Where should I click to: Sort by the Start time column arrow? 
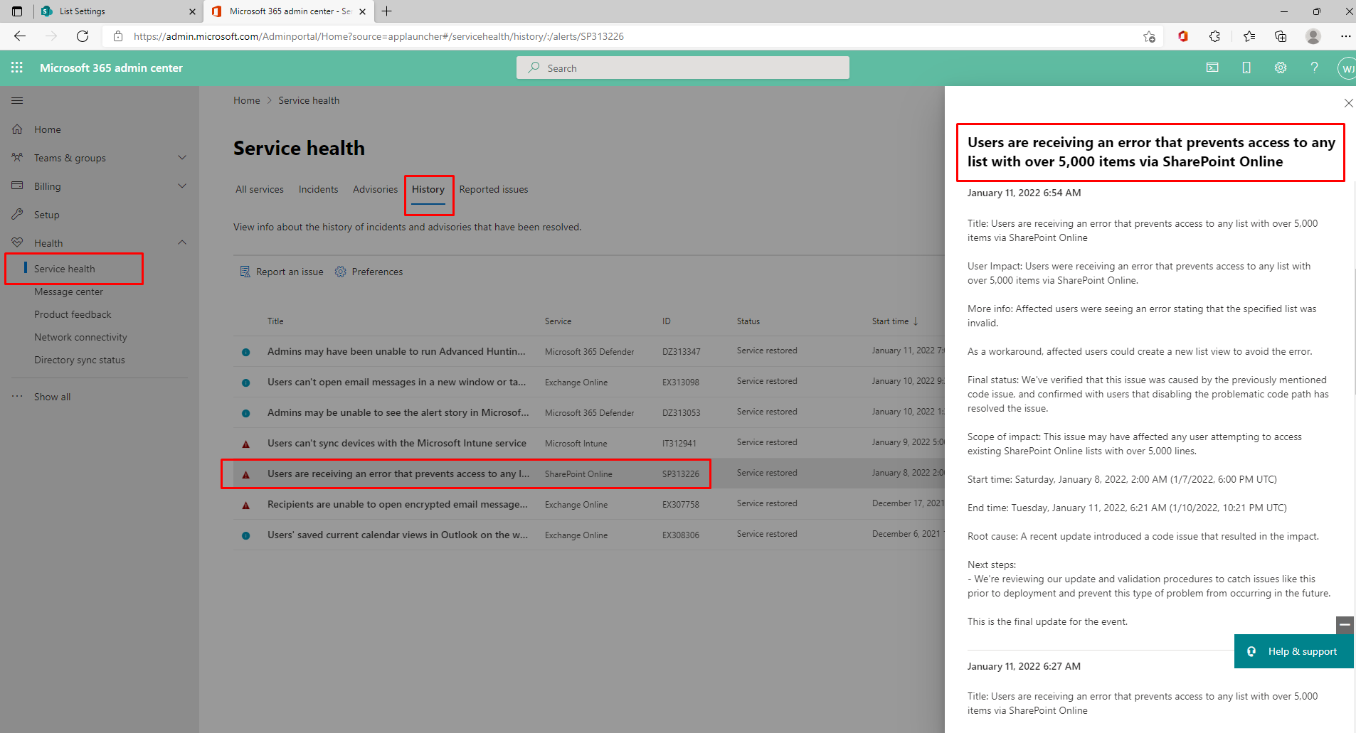[x=916, y=321]
